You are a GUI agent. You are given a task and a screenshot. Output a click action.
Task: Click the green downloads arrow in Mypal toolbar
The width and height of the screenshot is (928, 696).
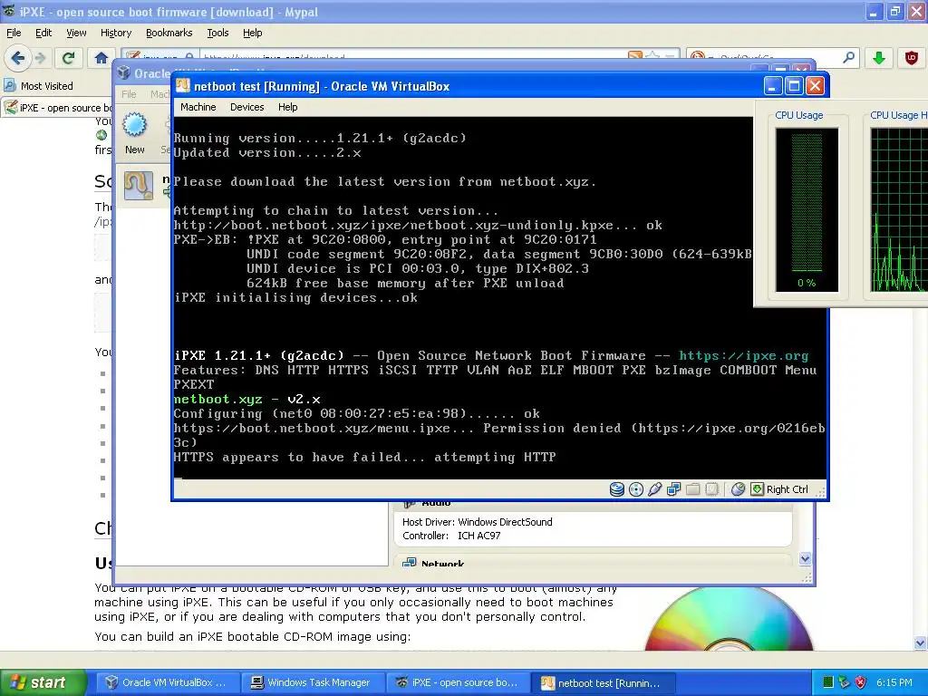879,58
